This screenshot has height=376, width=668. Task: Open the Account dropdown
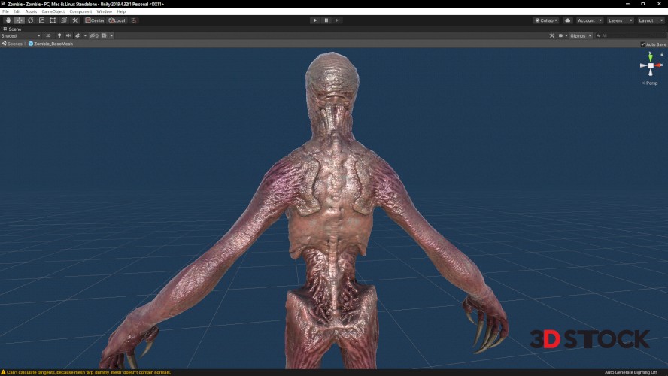click(590, 20)
